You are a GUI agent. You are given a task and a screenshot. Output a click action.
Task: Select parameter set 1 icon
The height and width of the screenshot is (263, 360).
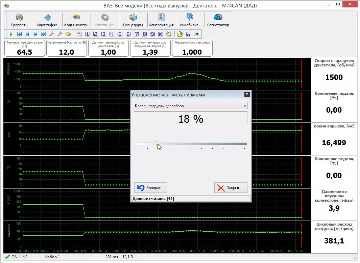[x=88, y=34]
